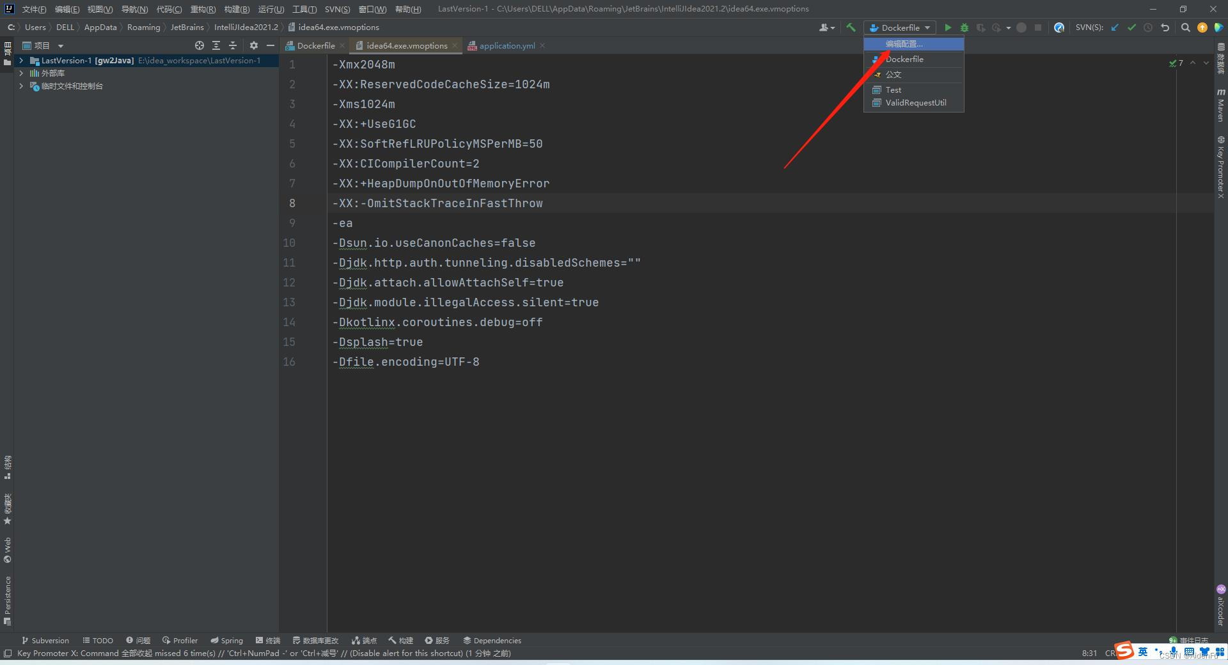Viewport: 1228px width, 665px height.
Task: Close the idea64.exe.vmoptions tab
Action: 455,45
